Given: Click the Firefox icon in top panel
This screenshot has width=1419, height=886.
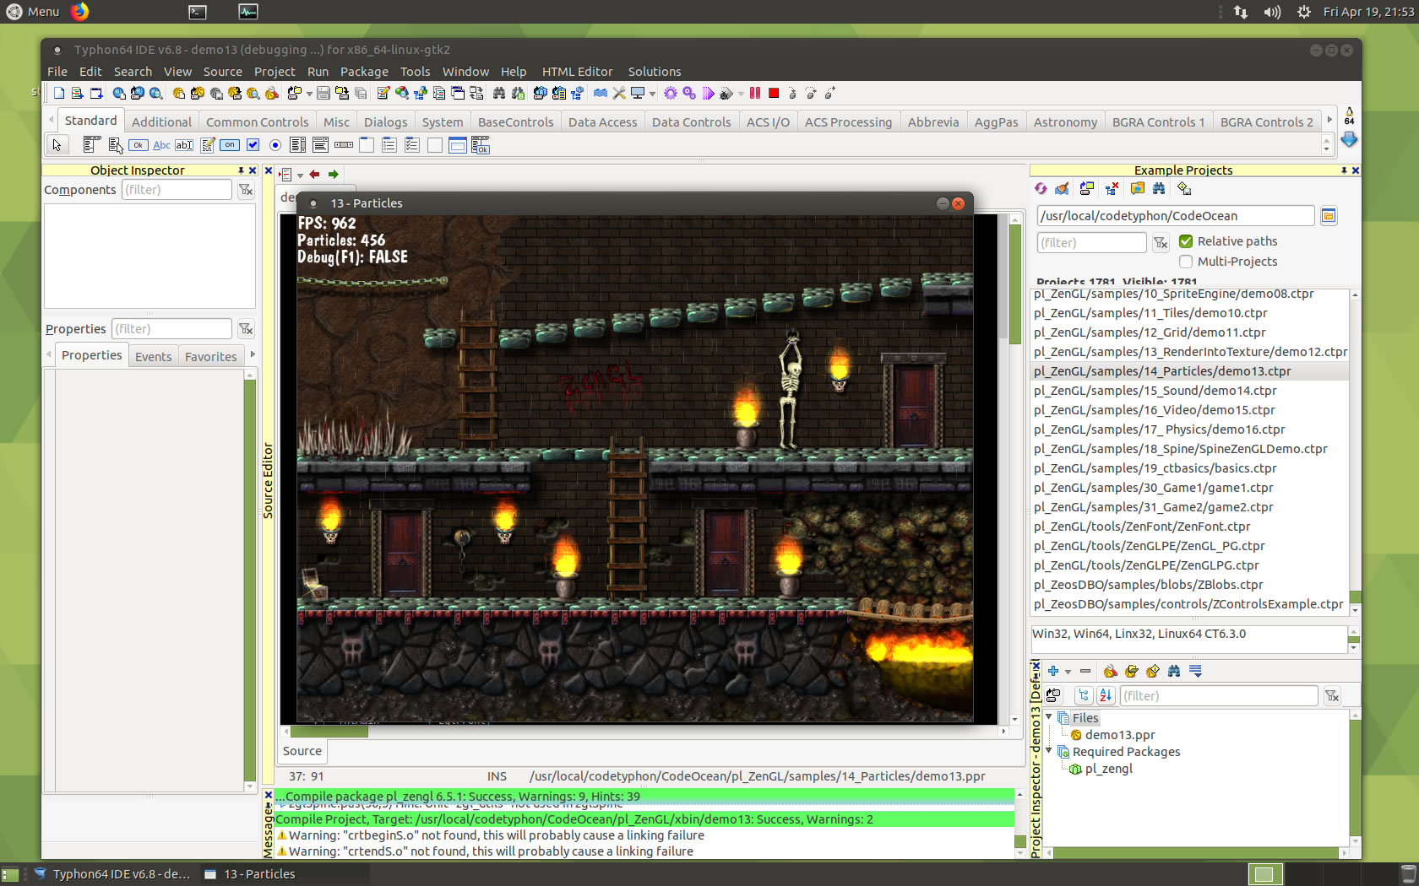Looking at the screenshot, I should tap(79, 12).
